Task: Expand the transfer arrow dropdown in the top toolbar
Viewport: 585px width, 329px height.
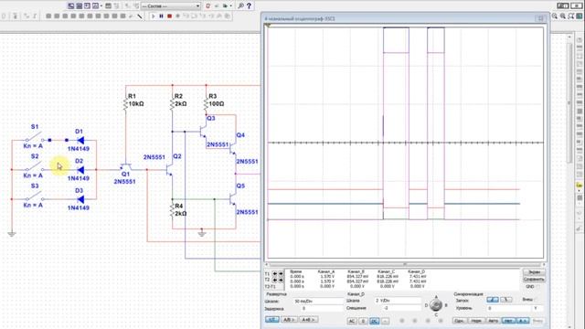Action: point(231,6)
